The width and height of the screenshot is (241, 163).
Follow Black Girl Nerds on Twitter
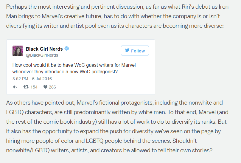(135, 50)
